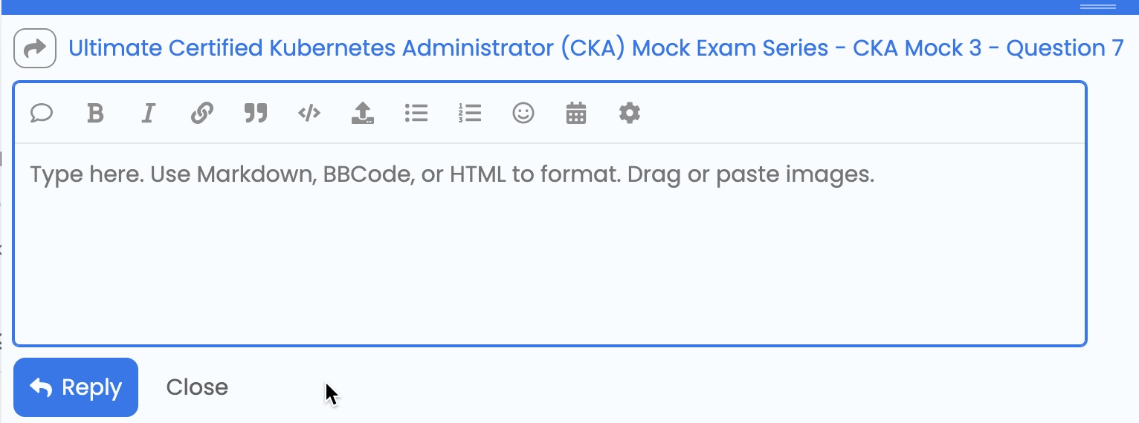The image size is (1139, 423).
Task: Open the gear options menu in the toolbar
Action: click(x=630, y=114)
